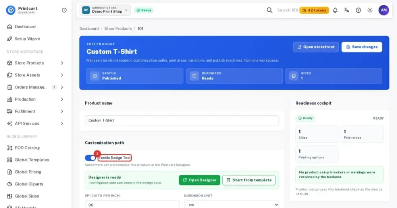Viewport: 397px width, 208px height.
Task: Expand Store Products submenu chevron
Action: point(62,63)
